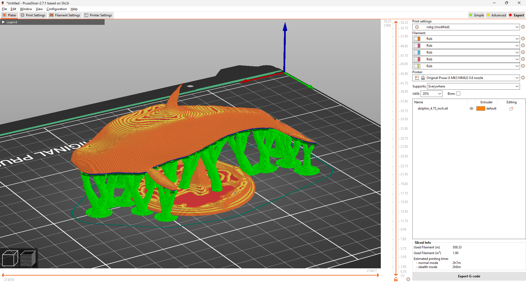Open the Configuration menu
This screenshot has width=526, height=282.
click(56, 9)
